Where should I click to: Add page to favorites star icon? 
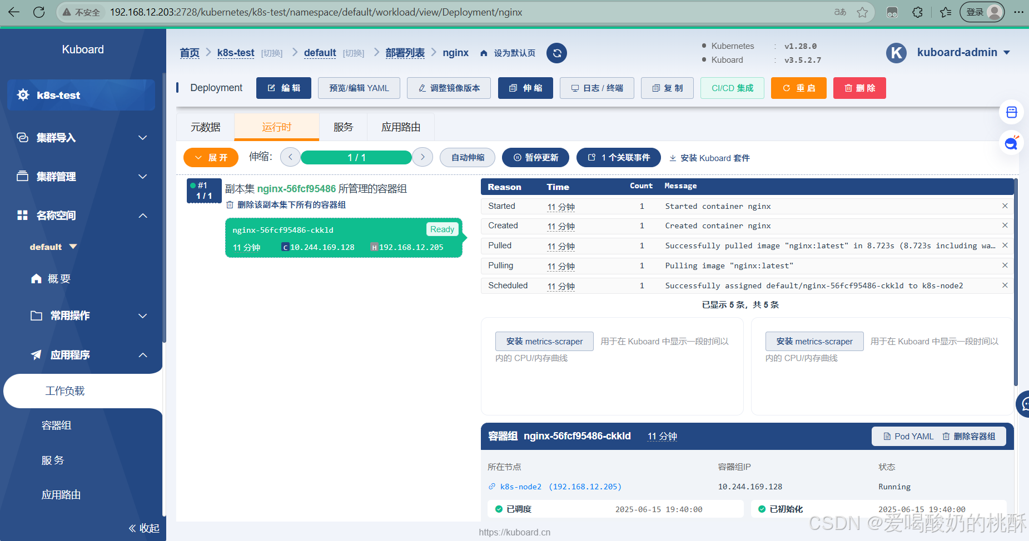tap(862, 12)
